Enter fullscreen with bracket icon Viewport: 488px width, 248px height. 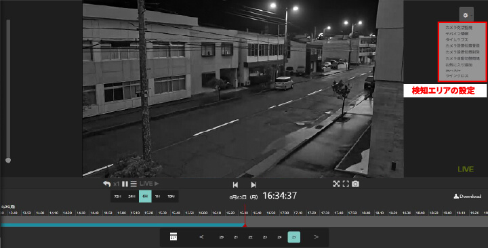tap(346, 184)
